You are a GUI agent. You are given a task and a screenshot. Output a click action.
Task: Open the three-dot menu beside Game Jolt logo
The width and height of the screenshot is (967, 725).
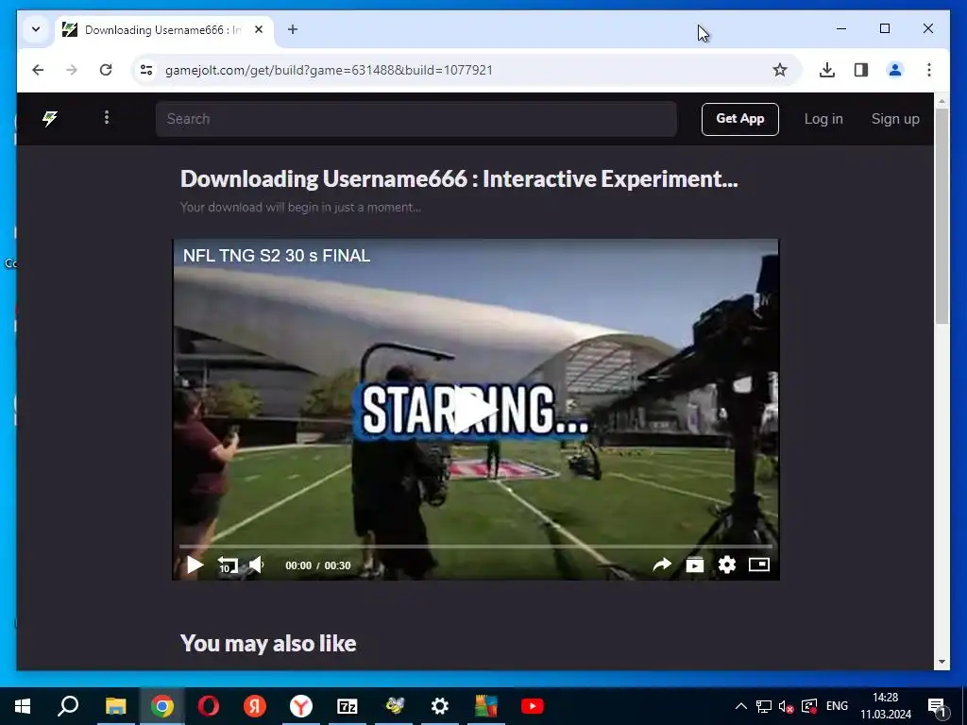[107, 117]
